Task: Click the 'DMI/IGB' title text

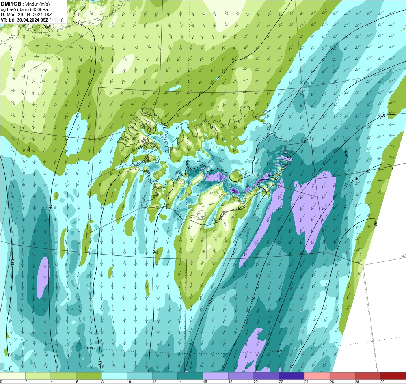Action: 11,4
